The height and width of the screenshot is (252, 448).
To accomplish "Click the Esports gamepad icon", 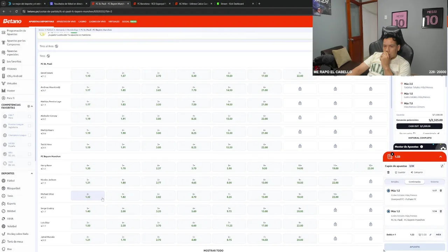I will (x=3, y=203).
